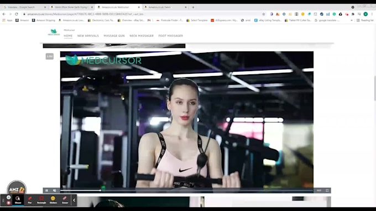
Task: Pause the screen recording
Action: [x=9, y=197]
